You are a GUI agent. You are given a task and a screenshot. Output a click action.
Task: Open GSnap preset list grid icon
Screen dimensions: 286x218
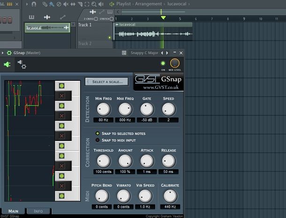(x=124, y=53)
